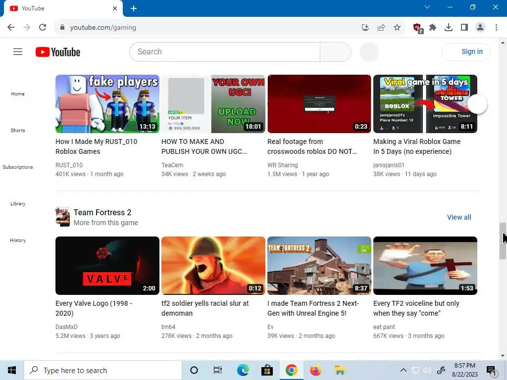The width and height of the screenshot is (507, 380).
Task: Open the Team Fortress 2 Unreal thumbnail
Action: pos(319,266)
